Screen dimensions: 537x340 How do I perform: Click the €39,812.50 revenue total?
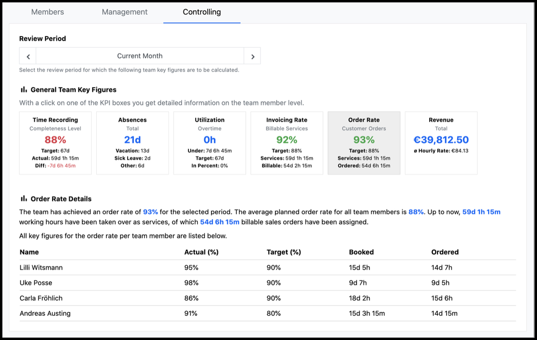coord(441,140)
